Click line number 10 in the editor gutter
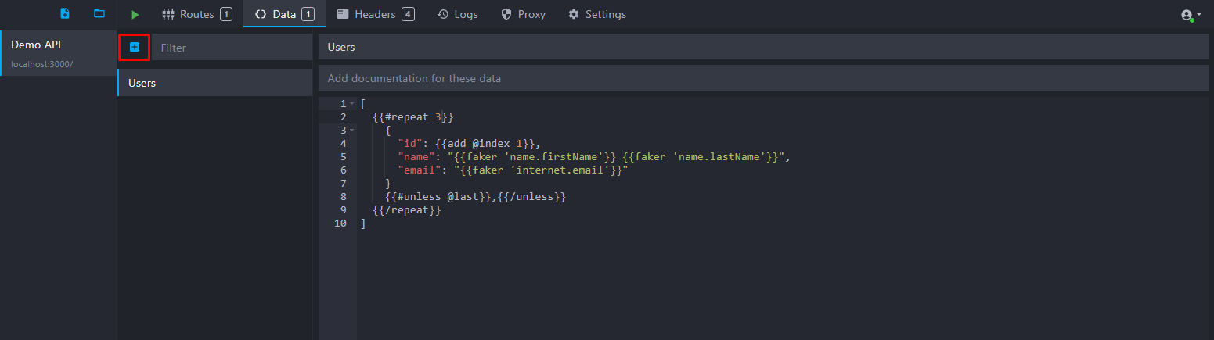Image resolution: width=1214 pixels, height=340 pixels. [340, 224]
